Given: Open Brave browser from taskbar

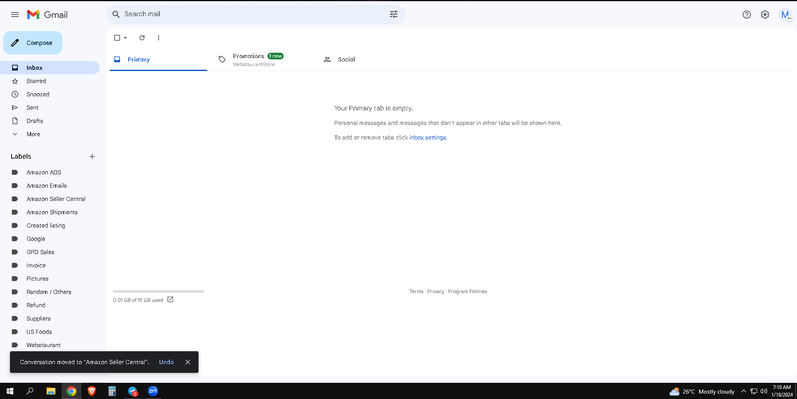Looking at the screenshot, I should pyautogui.click(x=92, y=391).
